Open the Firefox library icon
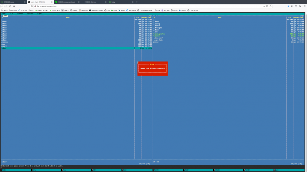 pyautogui.click(x=292, y=6)
